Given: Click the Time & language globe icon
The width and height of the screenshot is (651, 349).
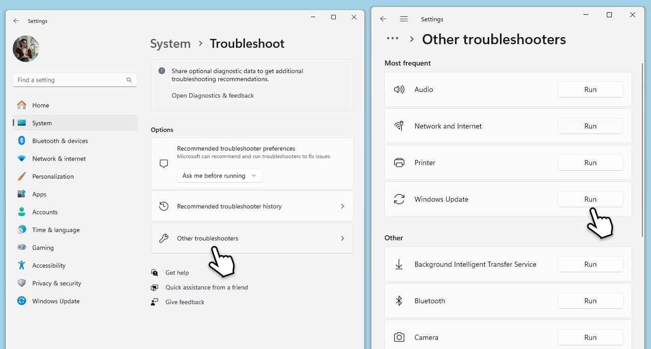Looking at the screenshot, I should tap(21, 230).
